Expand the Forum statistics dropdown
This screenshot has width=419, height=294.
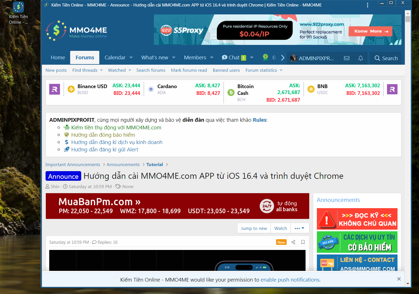[281, 70]
